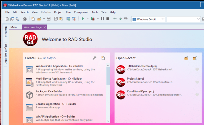Click the Stop program button in toolbar

pos(108,19)
